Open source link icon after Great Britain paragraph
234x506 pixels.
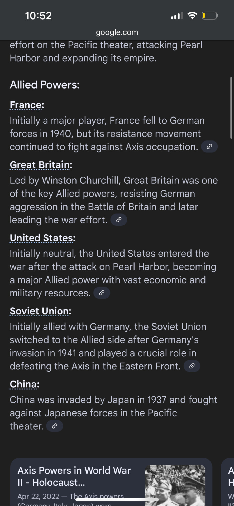tap(119, 220)
